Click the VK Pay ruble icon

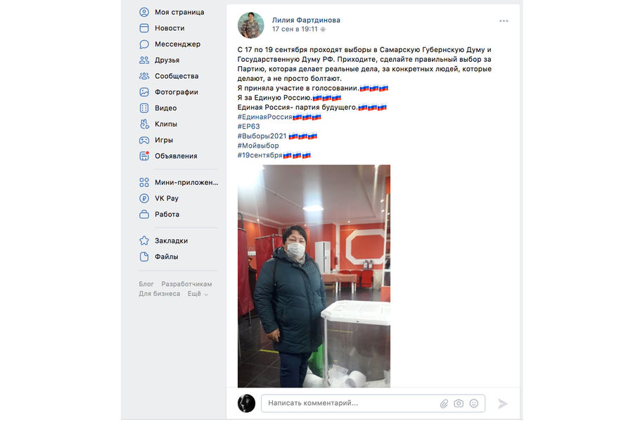(x=144, y=198)
